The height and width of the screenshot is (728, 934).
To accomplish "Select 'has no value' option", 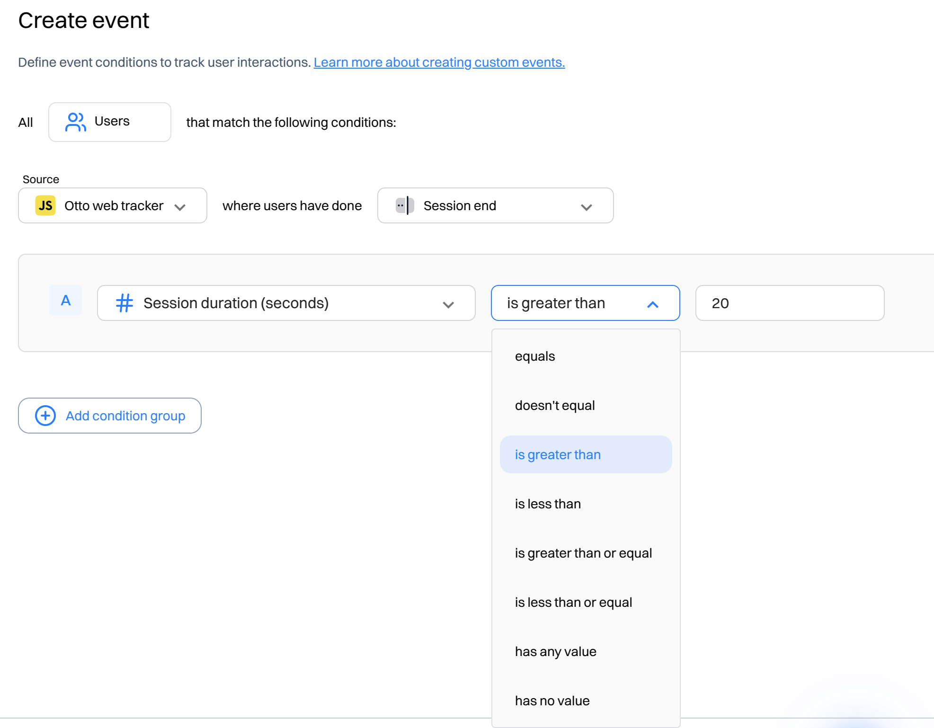I will (586, 701).
